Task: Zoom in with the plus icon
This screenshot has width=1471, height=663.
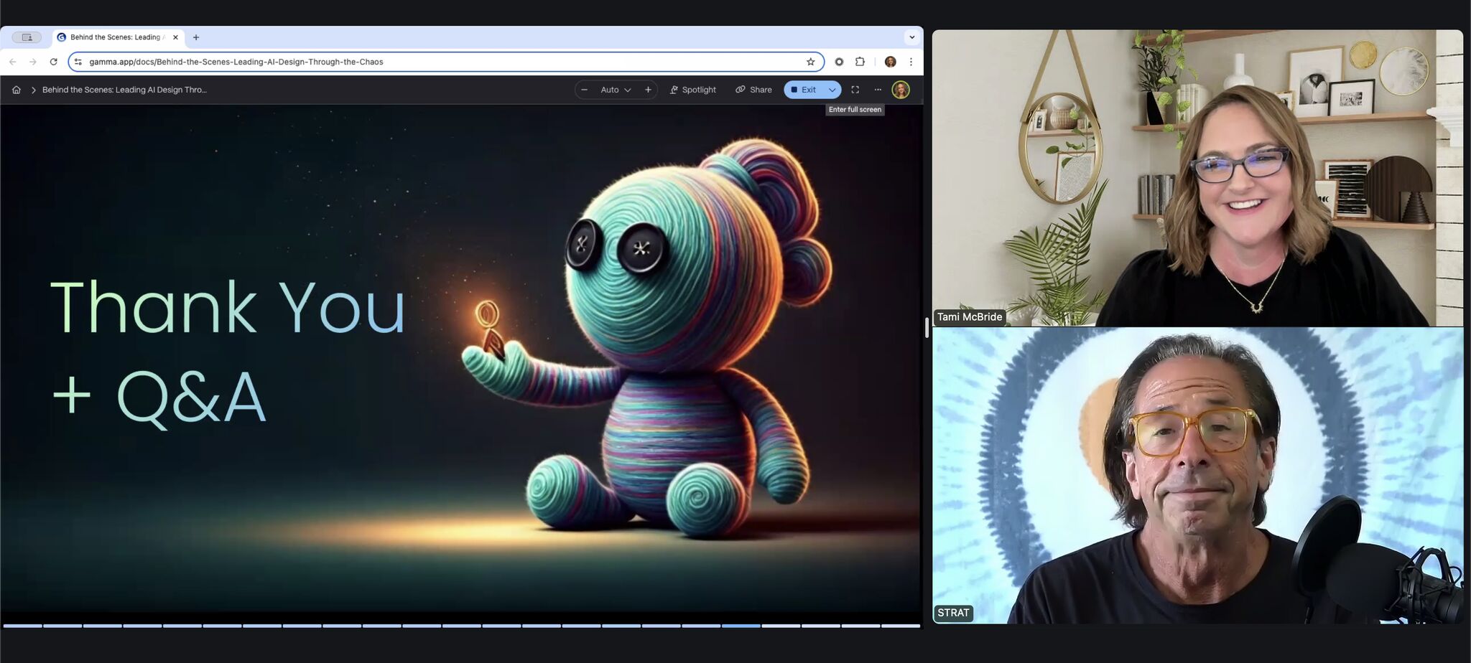Action: coord(648,90)
